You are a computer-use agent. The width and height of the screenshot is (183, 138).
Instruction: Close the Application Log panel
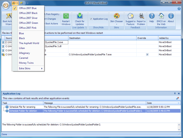[x=179, y=93]
